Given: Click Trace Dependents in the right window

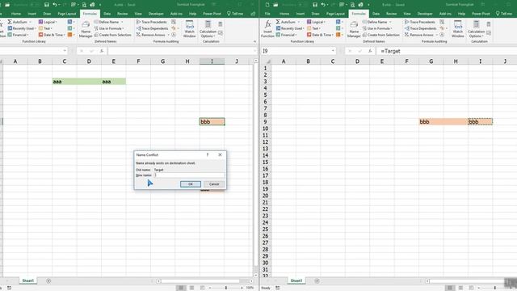Looking at the screenshot, I should point(420,28).
